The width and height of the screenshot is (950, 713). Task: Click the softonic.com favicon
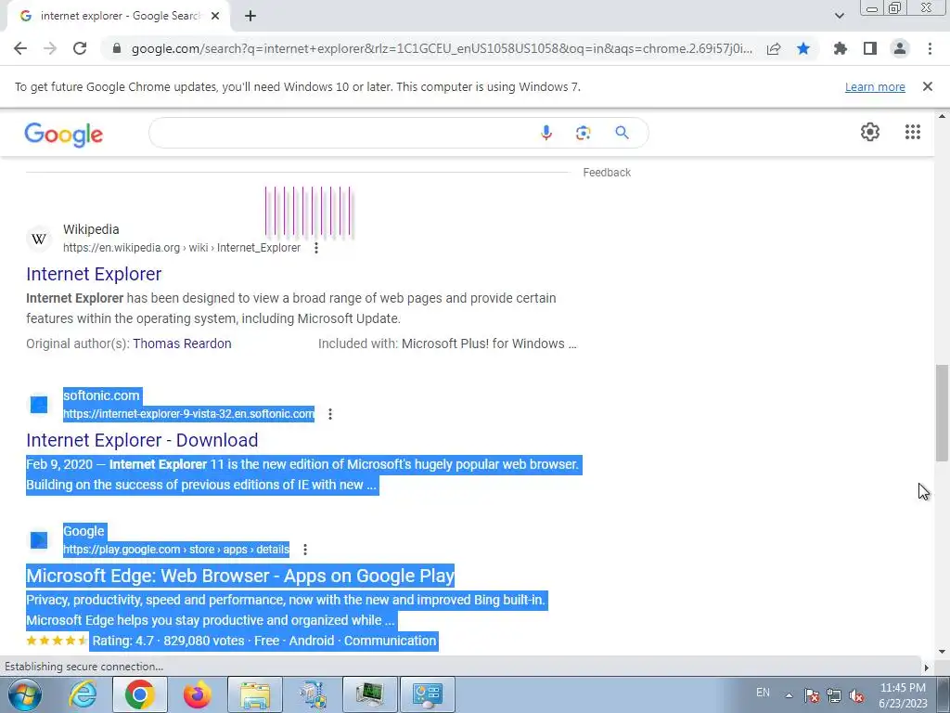click(39, 405)
